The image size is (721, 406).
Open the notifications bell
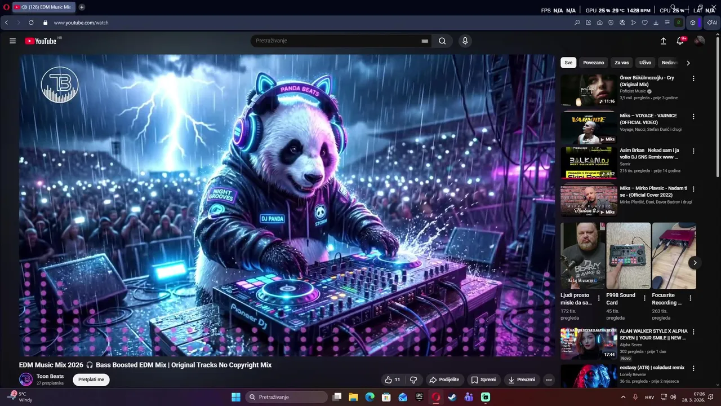tap(680, 41)
